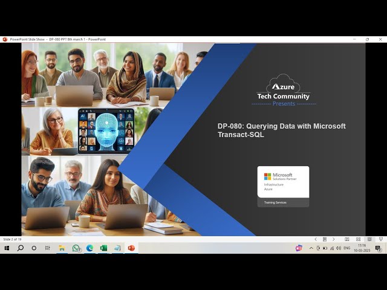The height and width of the screenshot is (290, 387).
Task: Click the Azure Tech Community logo
Action: [x=284, y=87]
